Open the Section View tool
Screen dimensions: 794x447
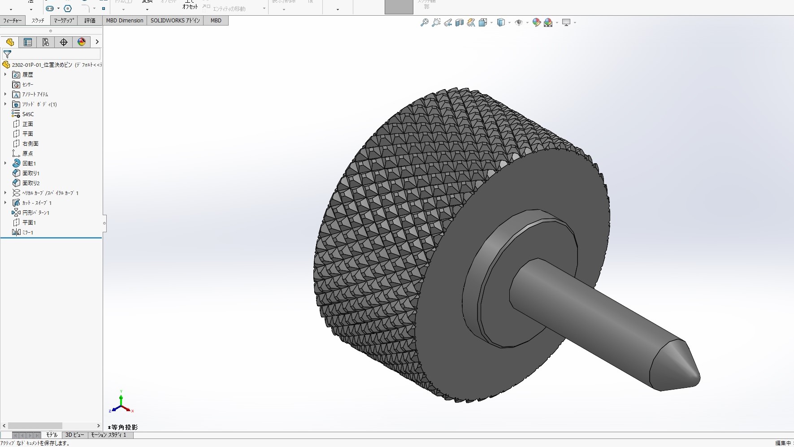tap(459, 22)
